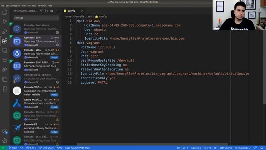Image resolution: width=266 pixels, height=150 pixels.
Task: Select the Remote - SSH extension entry
Action: click(35, 41)
